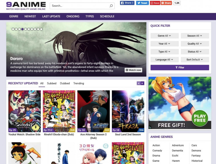Click the Facebook Share button

pyautogui.click(x=127, y=3)
